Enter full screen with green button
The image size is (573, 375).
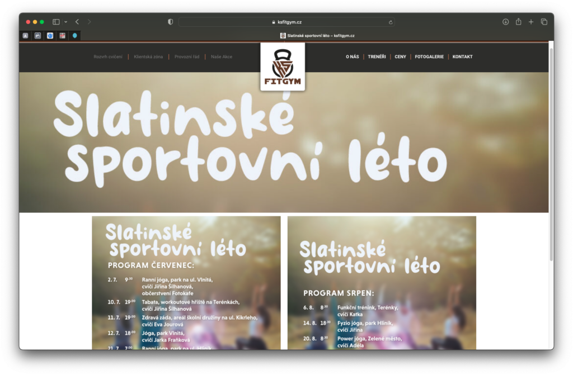(x=42, y=22)
